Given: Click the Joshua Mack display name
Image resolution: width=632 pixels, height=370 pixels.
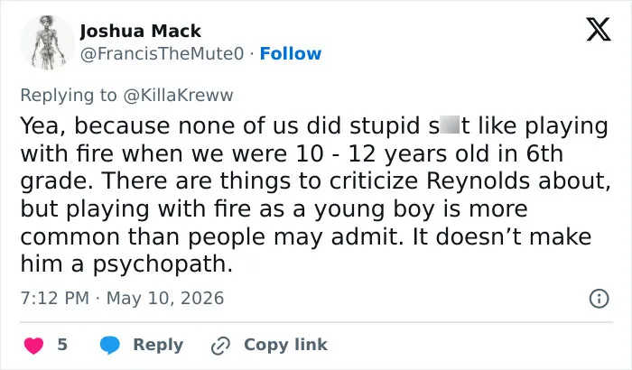Looking at the screenshot, I should click(x=140, y=31).
